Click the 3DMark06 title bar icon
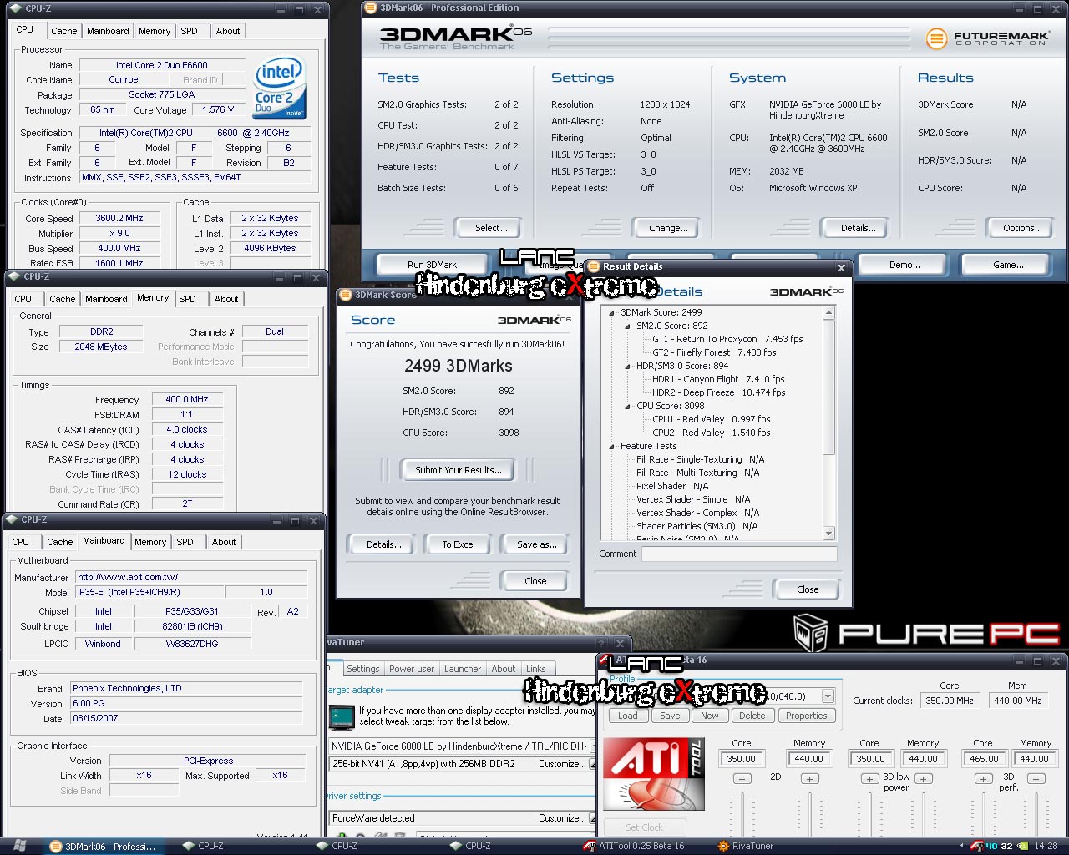Image resolution: width=1069 pixels, height=855 pixels. 371,8
